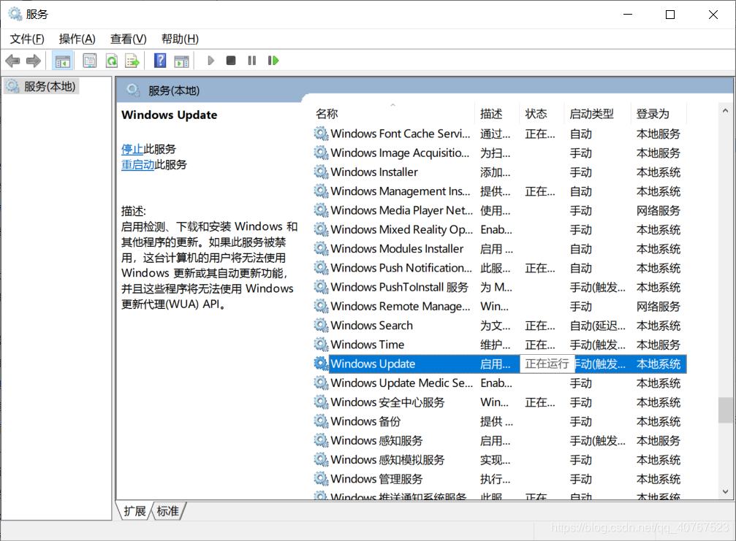Select Windows Update Medic Service row
This screenshot has width=736, height=541.
click(x=499, y=383)
